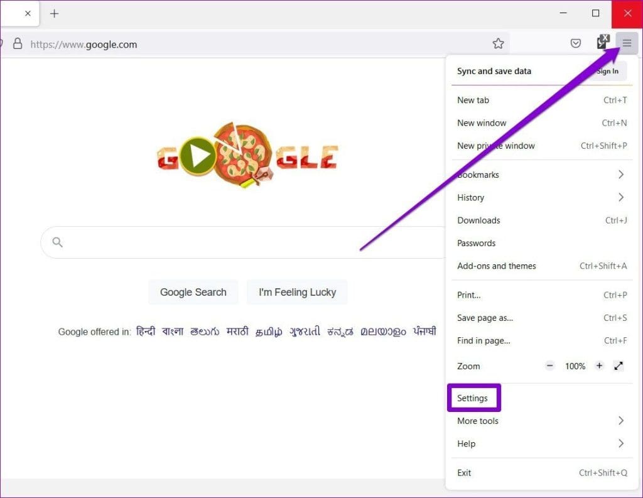Close the current tab
Viewport: 643px width, 498px height.
[x=28, y=13]
